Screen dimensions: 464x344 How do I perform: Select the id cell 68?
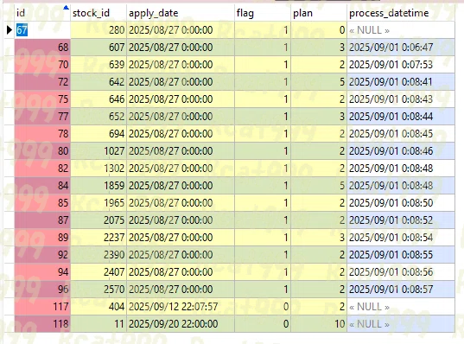(42, 48)
